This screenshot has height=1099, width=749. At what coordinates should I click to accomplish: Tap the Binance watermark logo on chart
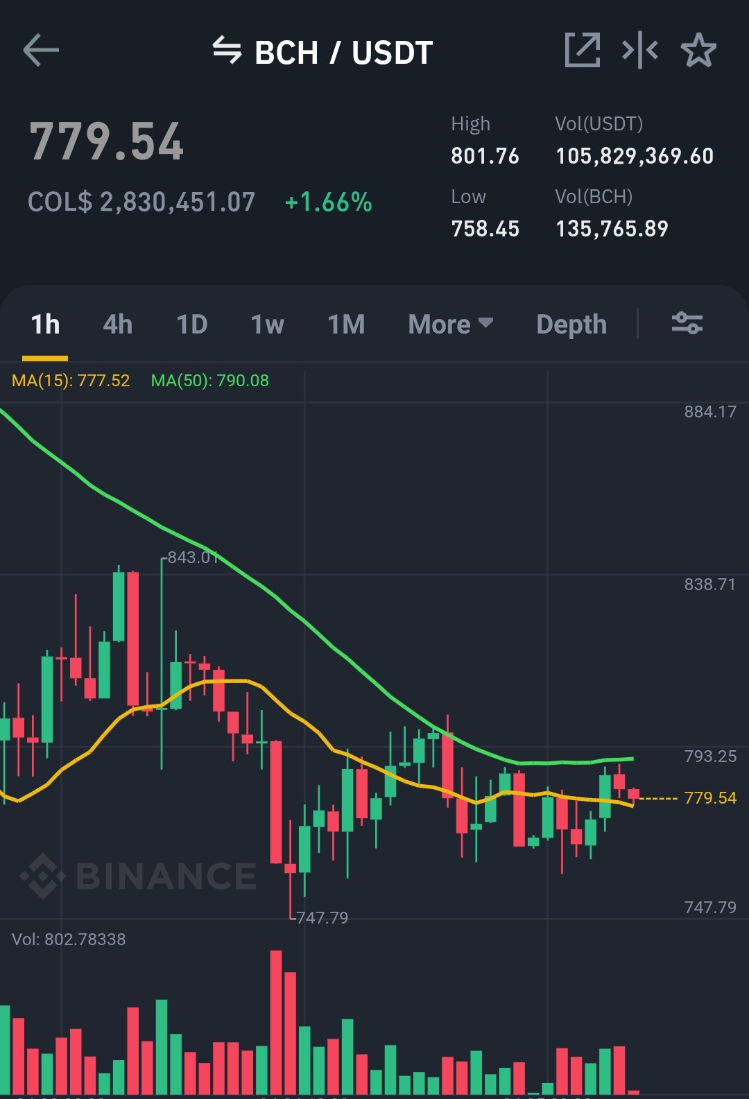pyautogui.click(x=139, y=876)
